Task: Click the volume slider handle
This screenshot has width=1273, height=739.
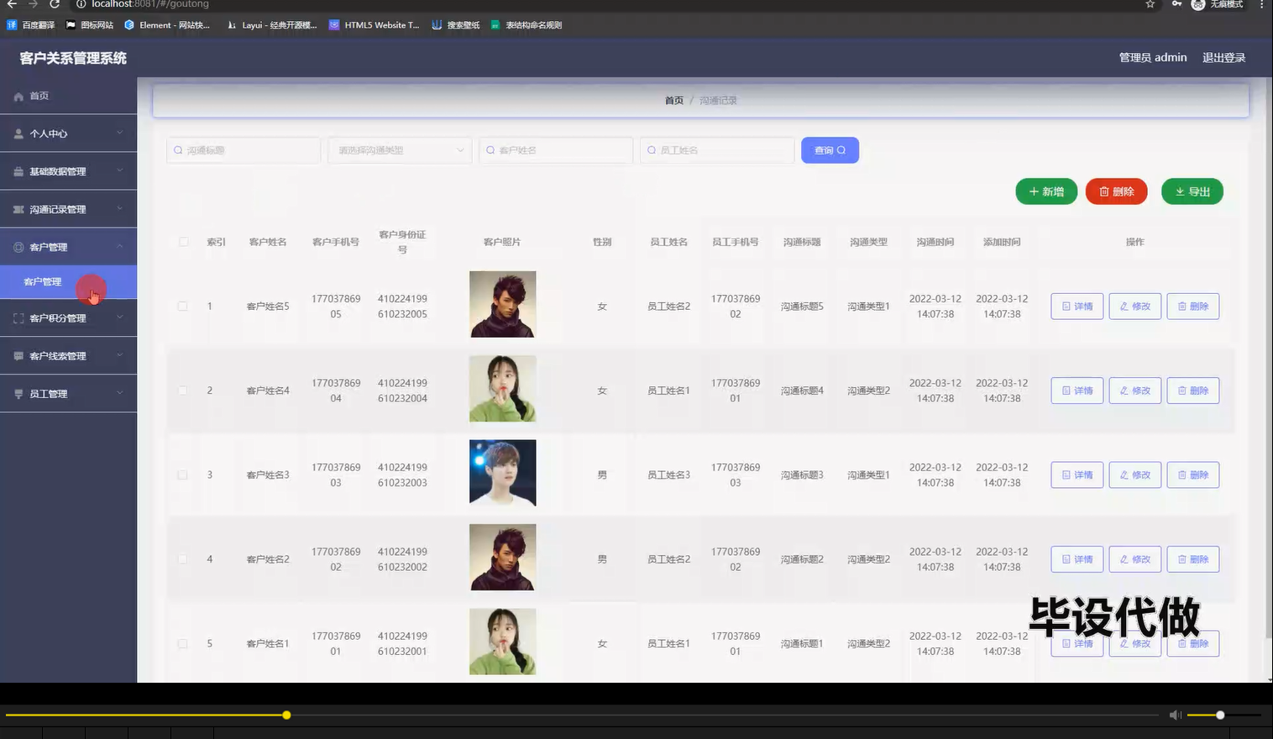Action: pos(1220,715)
